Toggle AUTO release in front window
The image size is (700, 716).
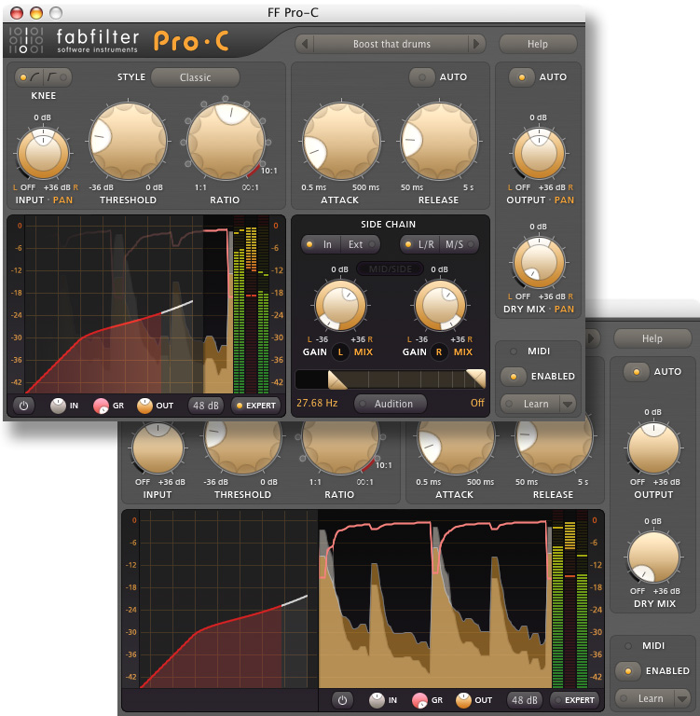(421, 77)
